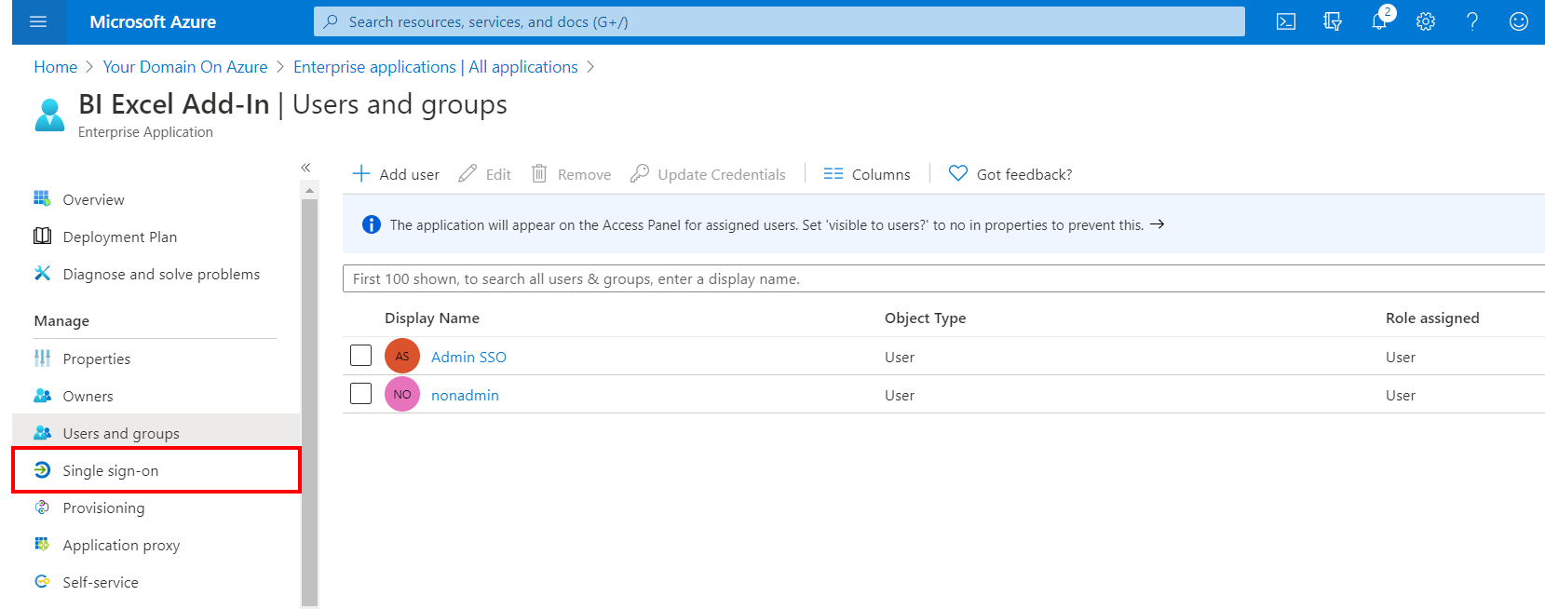Go to Your Domain On Azure breadcrumb
The height and width of the screenshot is (609, 1545).
coord(185,67)
